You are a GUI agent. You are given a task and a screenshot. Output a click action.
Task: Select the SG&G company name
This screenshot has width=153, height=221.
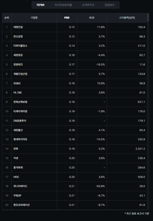pyautogui.click(x=17, y=83)
